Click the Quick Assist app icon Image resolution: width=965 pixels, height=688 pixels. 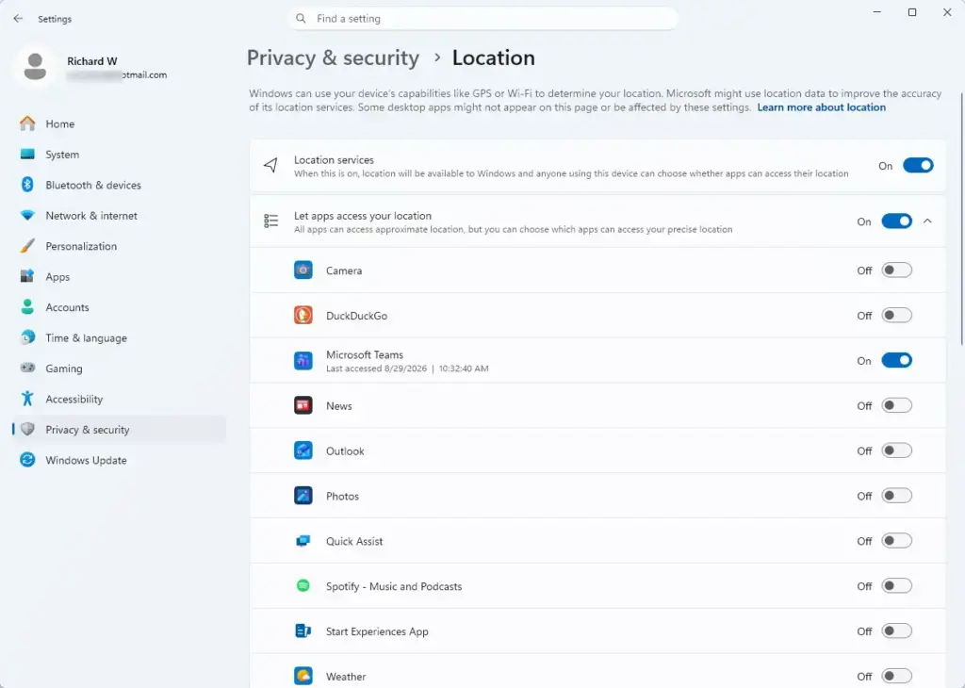click(303, 541)
